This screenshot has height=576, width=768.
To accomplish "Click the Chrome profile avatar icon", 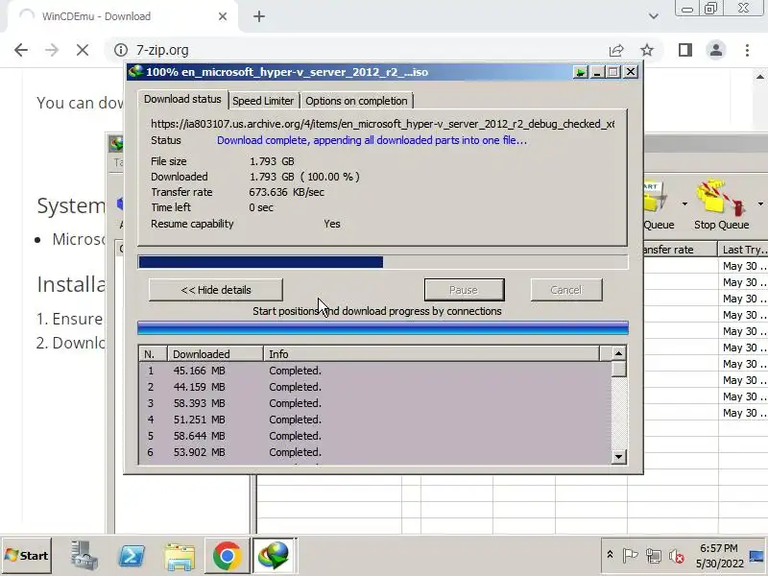I will pyautogui.click(x=715, y=50).
